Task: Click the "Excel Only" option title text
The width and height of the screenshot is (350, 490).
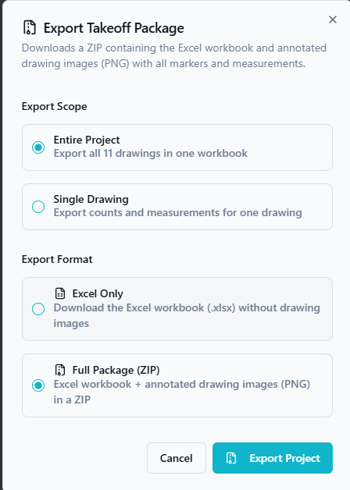Action: [x=98, y=293]
